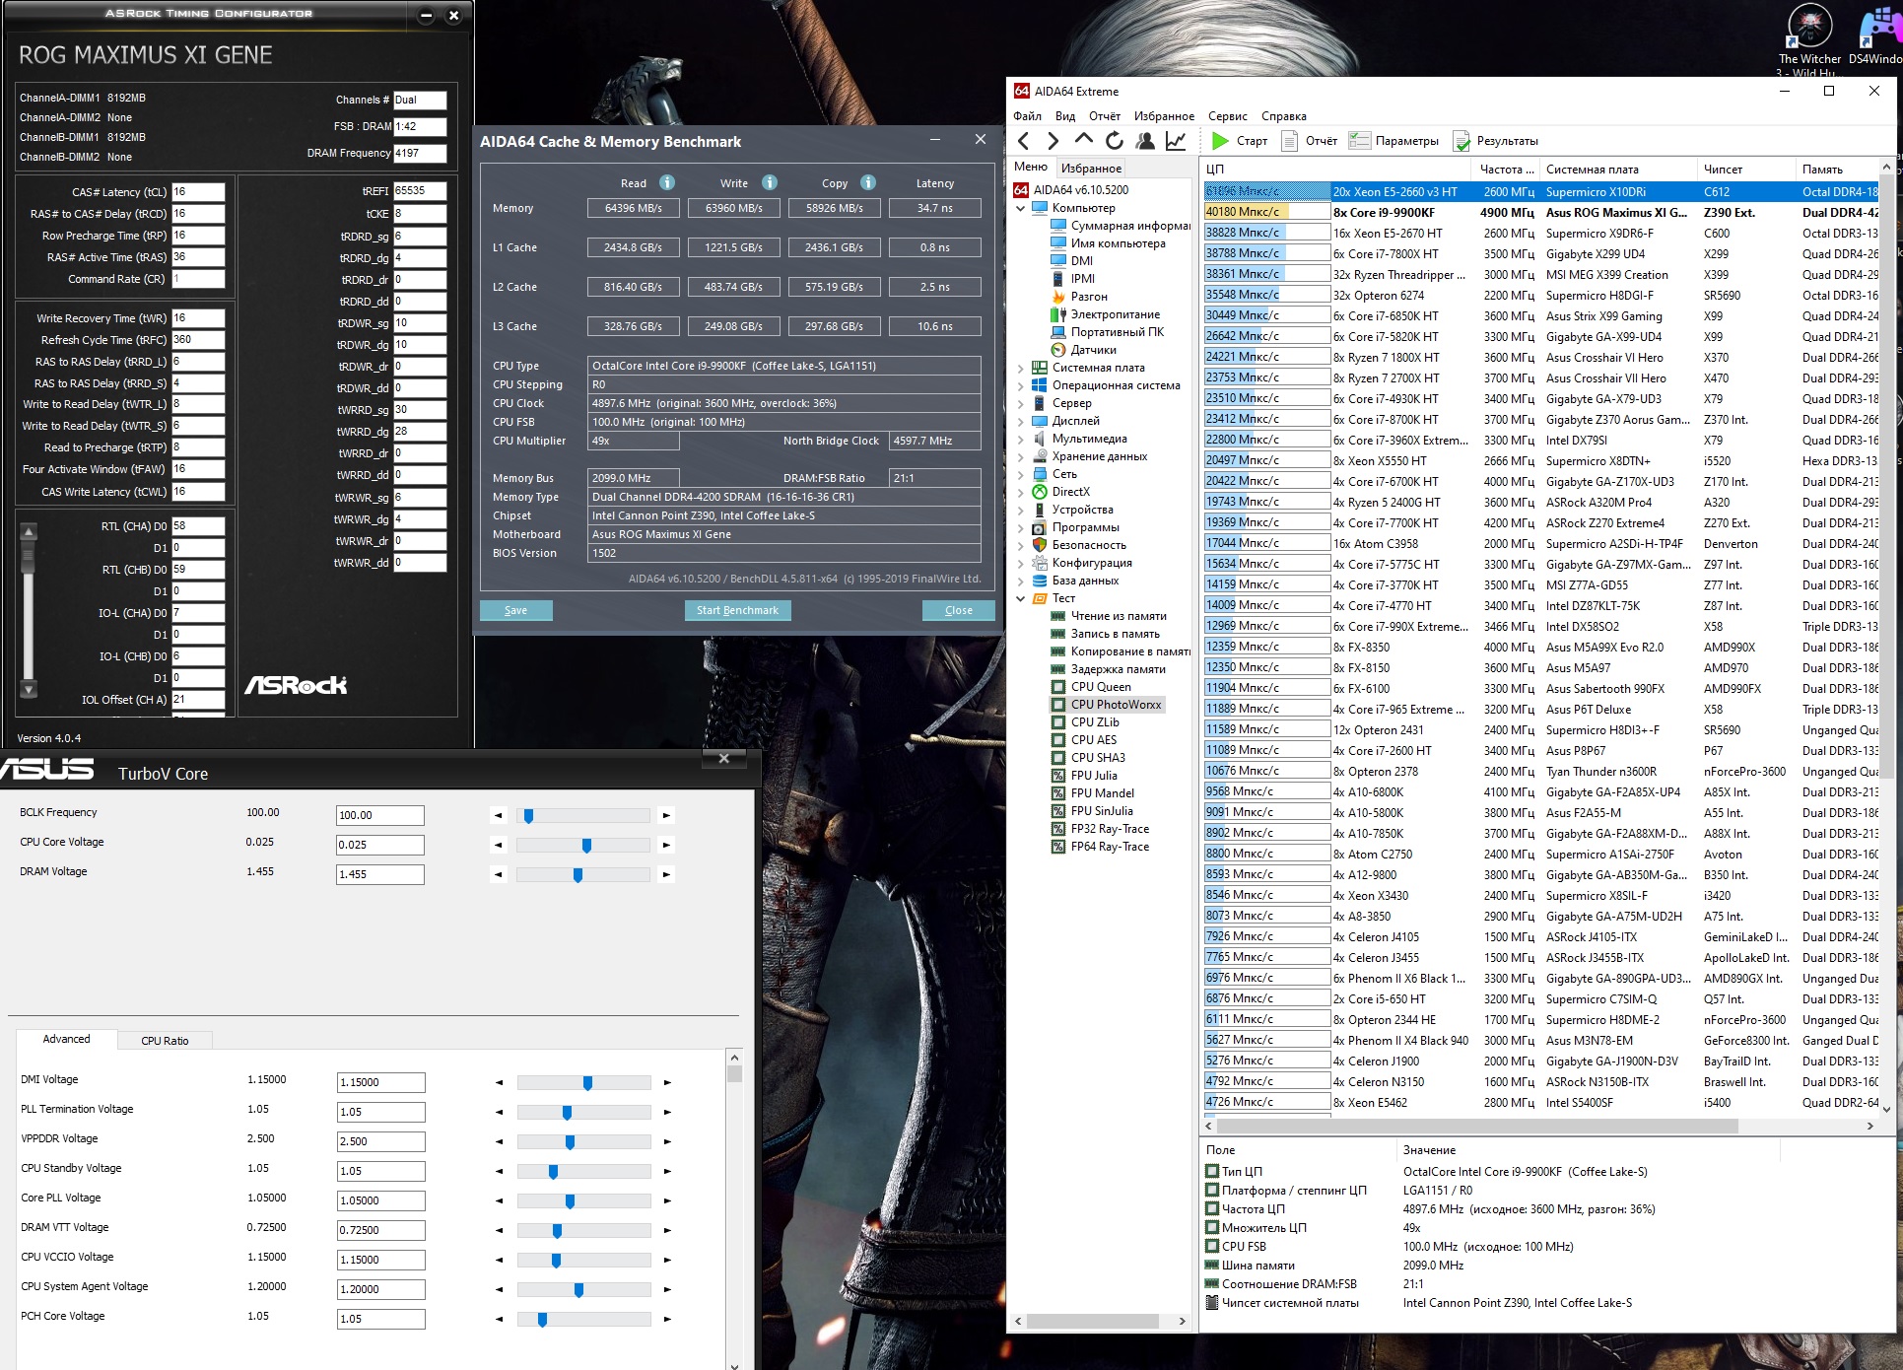
Task: Click the Back navigation arrow in AIDA64
Action: click(x=1024, y=141)
